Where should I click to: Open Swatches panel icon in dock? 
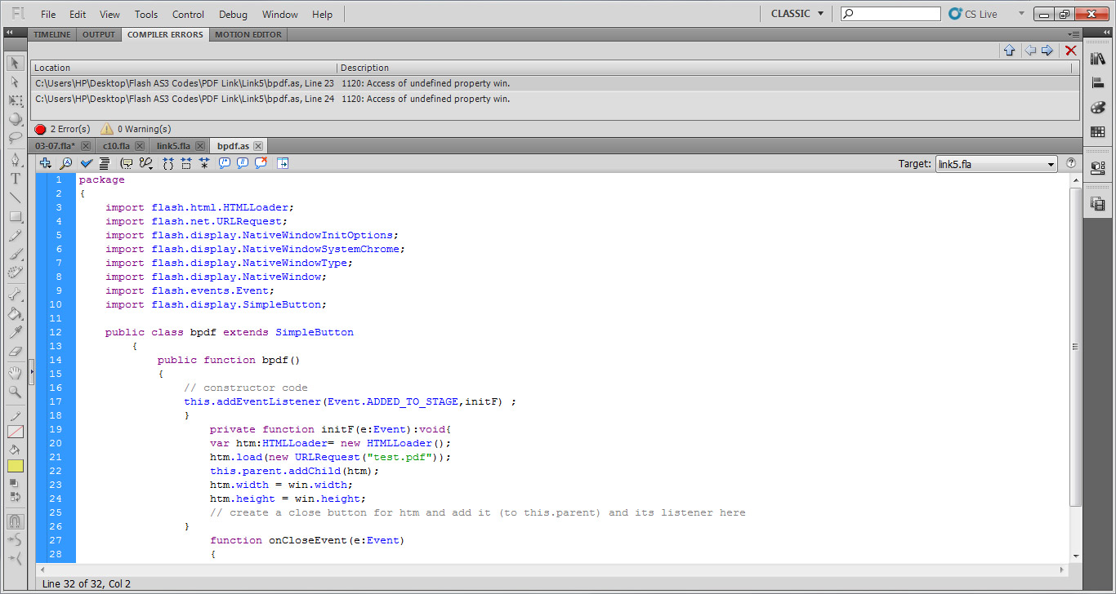1097,132
